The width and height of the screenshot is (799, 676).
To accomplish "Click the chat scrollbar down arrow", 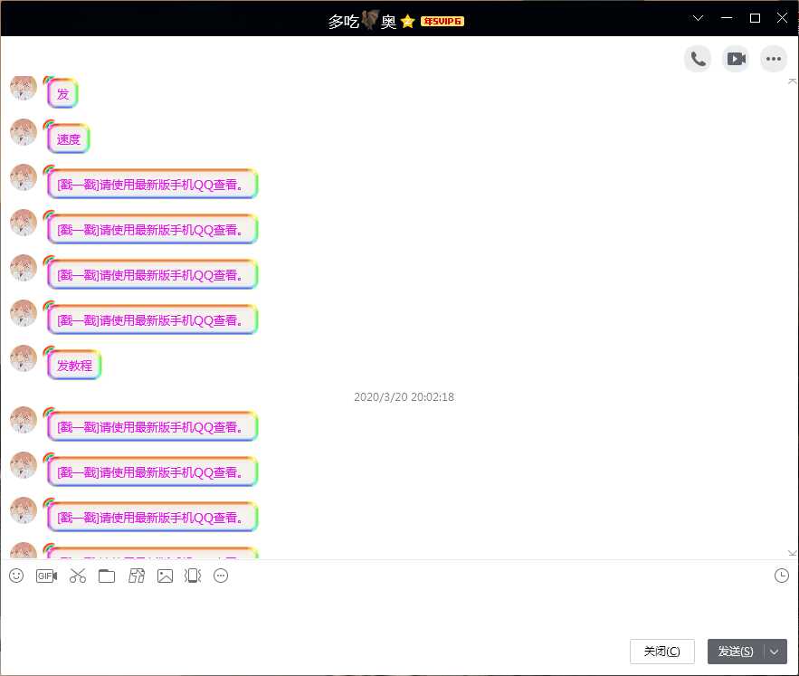I will point(792,553).
